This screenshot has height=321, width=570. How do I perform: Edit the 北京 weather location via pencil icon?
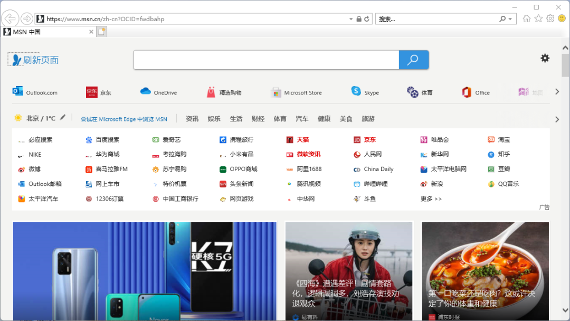pos(63,118)
